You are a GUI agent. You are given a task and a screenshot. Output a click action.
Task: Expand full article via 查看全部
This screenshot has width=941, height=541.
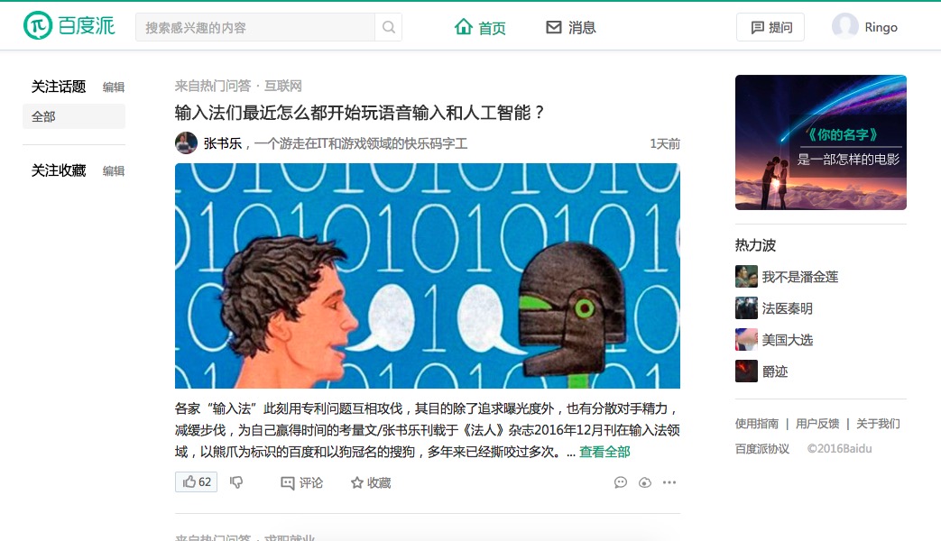[x=604, y=452]
